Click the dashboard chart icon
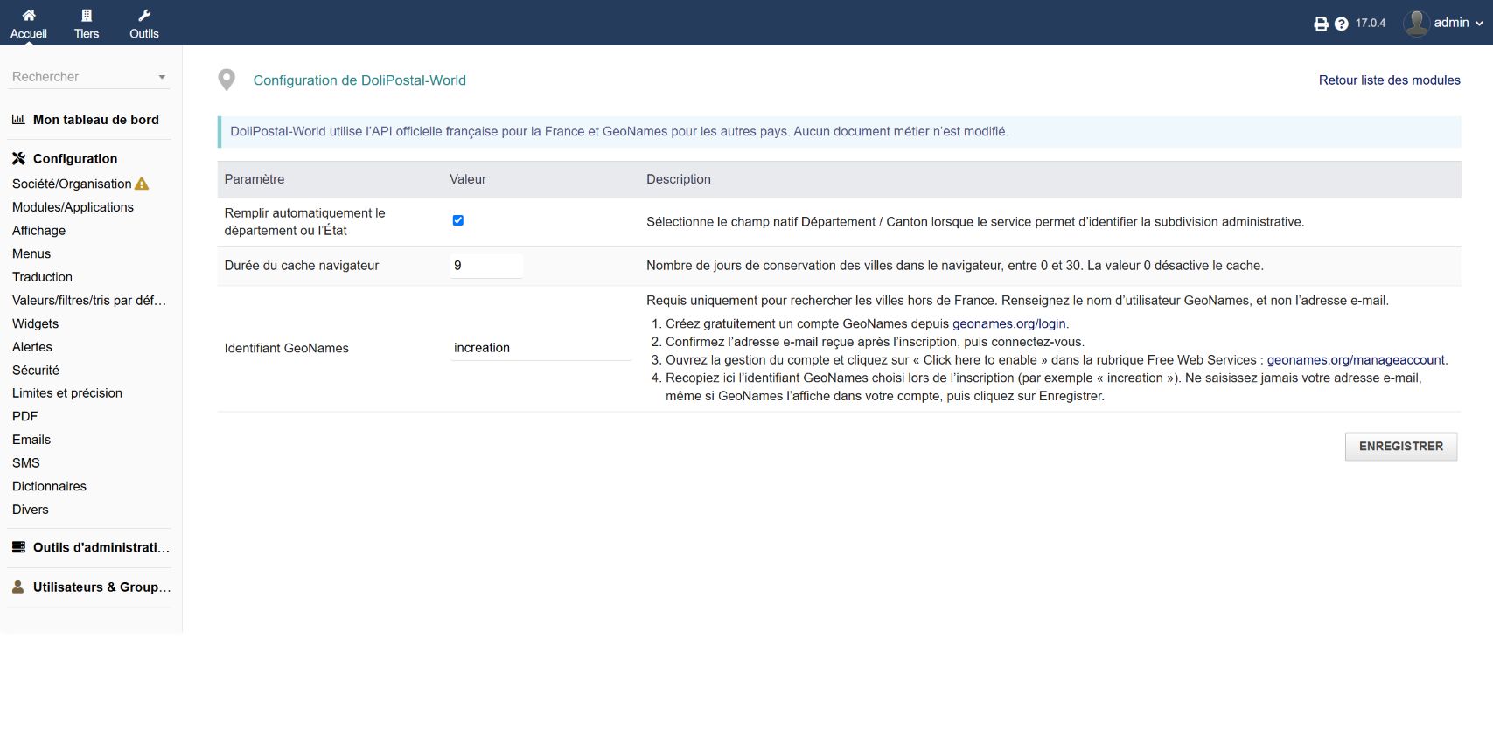The width and height of the screenshot is (1493, 736). (x=18, y=120)
